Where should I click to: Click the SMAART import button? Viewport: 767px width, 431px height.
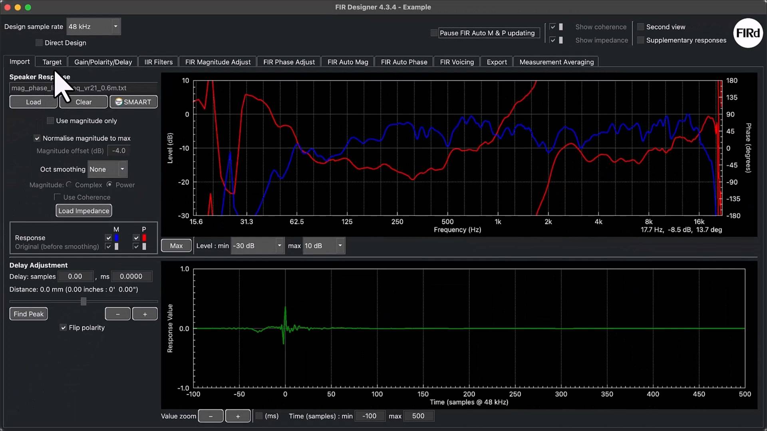(x=133, y=102)
